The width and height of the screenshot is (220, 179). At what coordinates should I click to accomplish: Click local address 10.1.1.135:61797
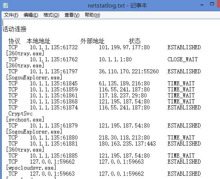coord(54,71)
